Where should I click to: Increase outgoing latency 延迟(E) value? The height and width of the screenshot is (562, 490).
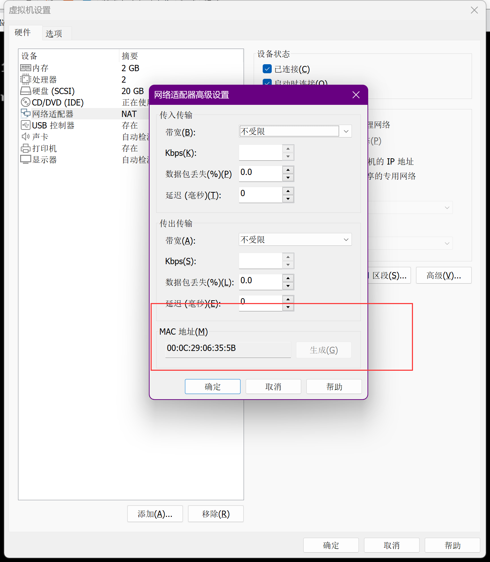pos(288,299)
